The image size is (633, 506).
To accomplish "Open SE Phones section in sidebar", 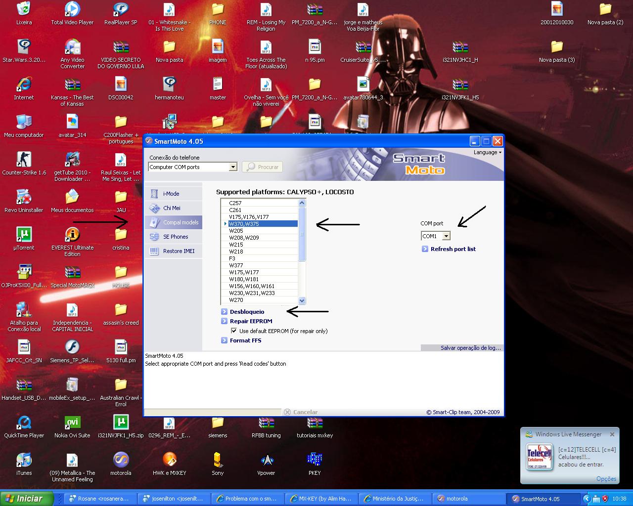I will [x=175, y=237].
